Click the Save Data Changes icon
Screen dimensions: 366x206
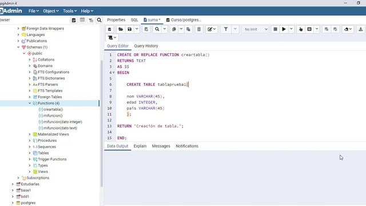146,29
